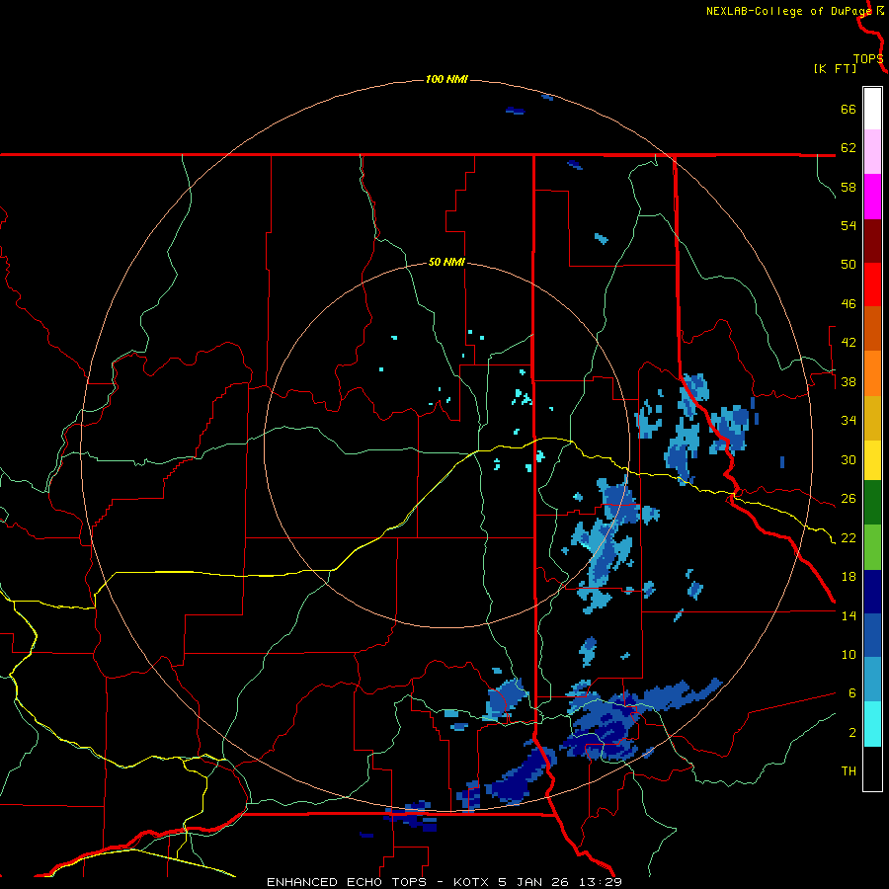Click the legend value 2
Screen dimensions: 889x889
pyautogui.click(x=852, y=733)
